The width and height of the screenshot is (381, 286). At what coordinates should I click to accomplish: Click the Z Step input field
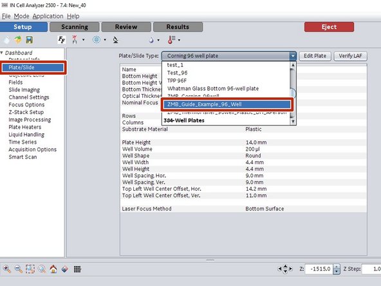click(x=371, y=269)
